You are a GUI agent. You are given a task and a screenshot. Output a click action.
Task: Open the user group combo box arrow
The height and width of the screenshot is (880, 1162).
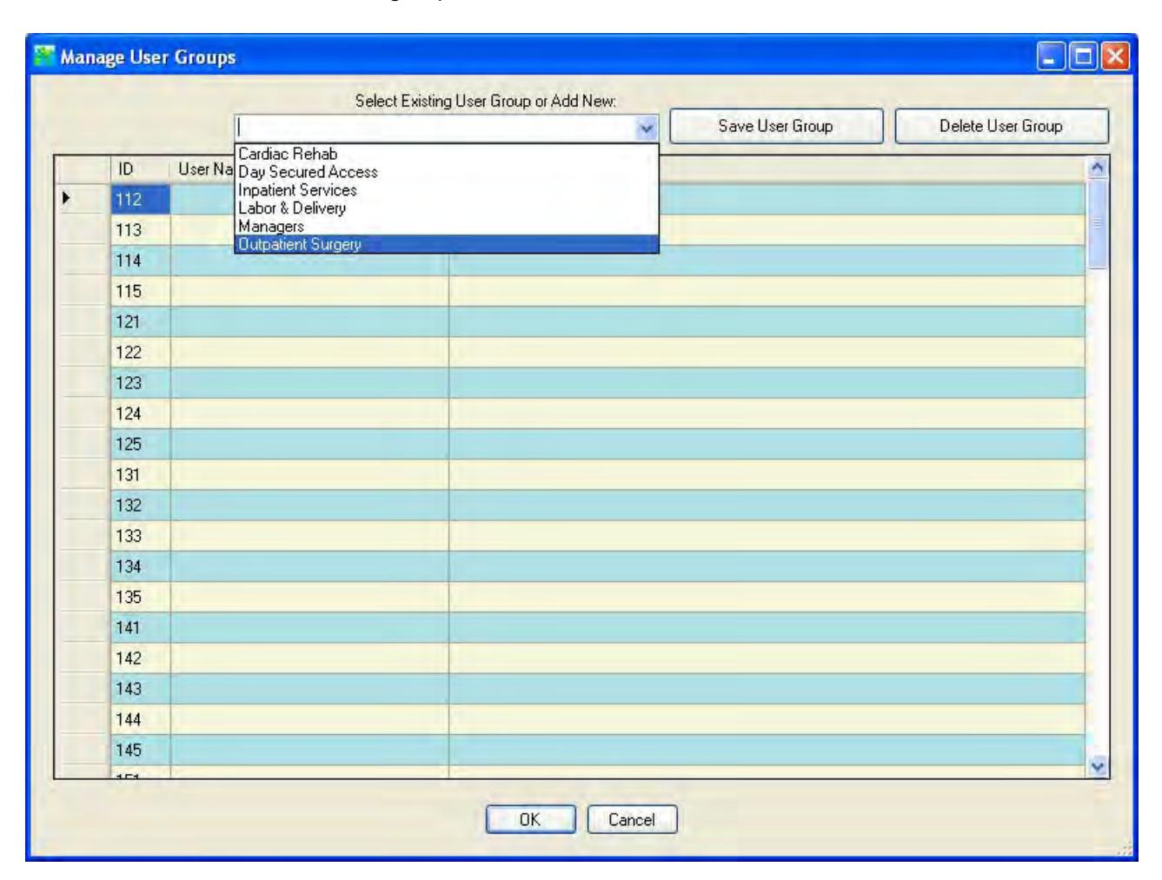(x=646, y=127)
